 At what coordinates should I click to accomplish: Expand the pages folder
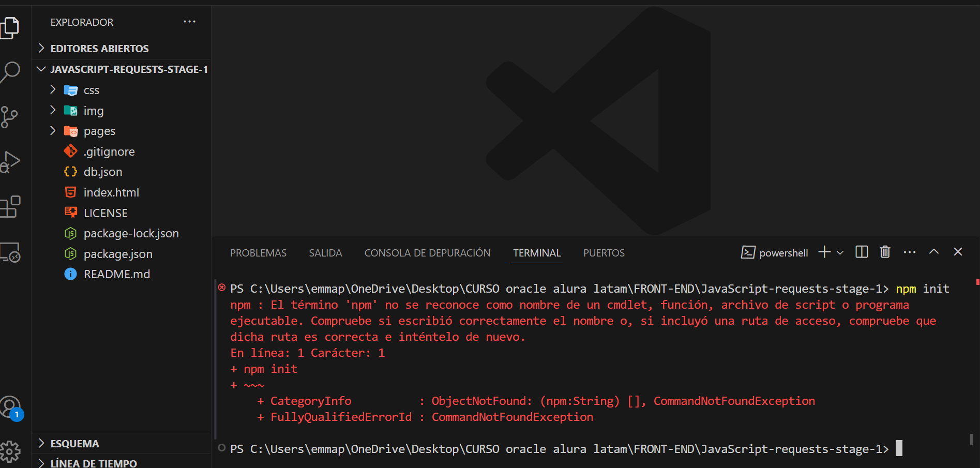(x=121, y=131)
